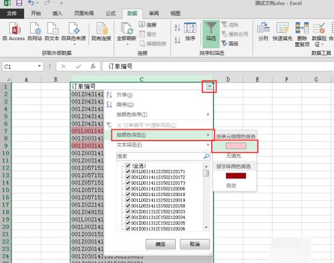The width and height of the screenshot is (334, 263).
Task: Uncheck the 001L0011411S1502120171 checkbox
Action: tap(128, 171)
